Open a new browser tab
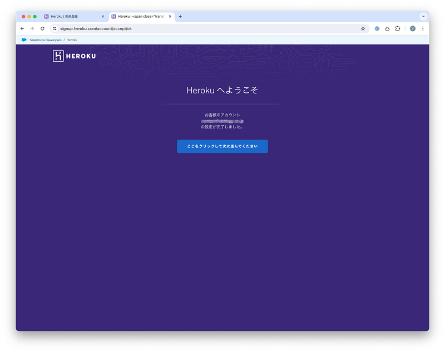Viewport: 445px width, 352px height. tap(180, 17)
